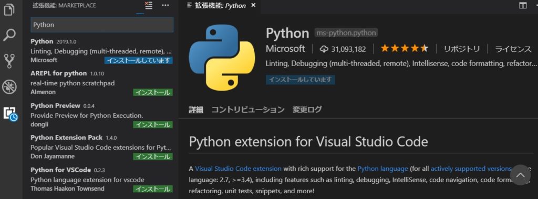Toggle split editor layout icon
The height and width of the screenshot is (199, 538).
tap(523, 5)
